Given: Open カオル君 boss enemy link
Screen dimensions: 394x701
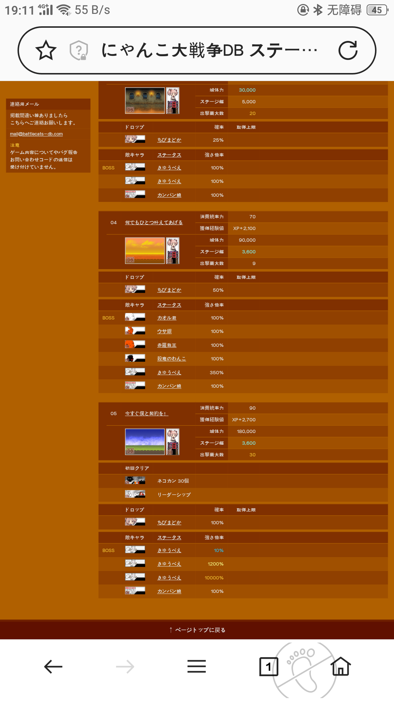Looking at the screenshot, I should (167, 318).
